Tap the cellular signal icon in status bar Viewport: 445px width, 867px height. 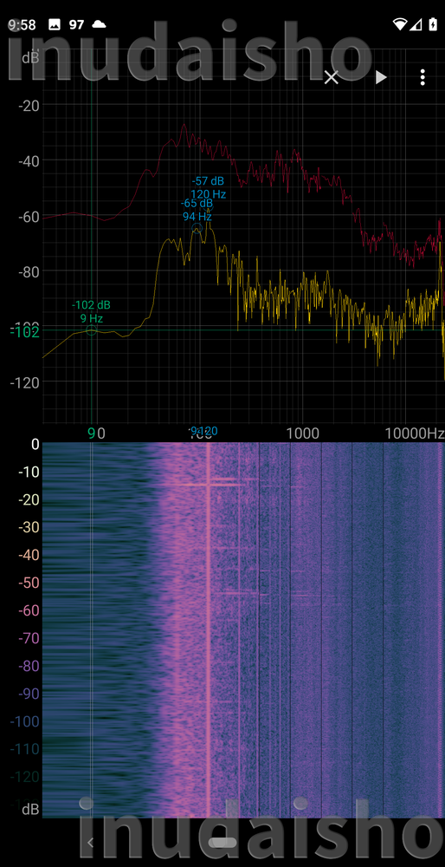tap(416, 24)
